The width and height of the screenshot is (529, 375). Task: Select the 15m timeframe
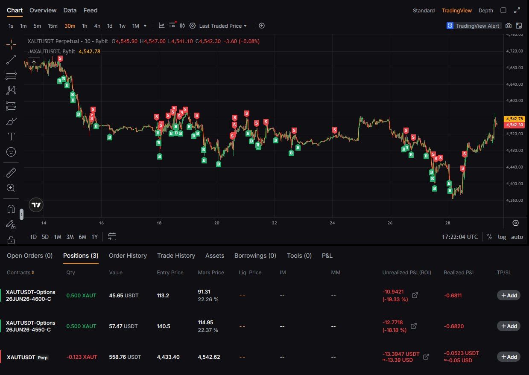[x=53, y=26]
